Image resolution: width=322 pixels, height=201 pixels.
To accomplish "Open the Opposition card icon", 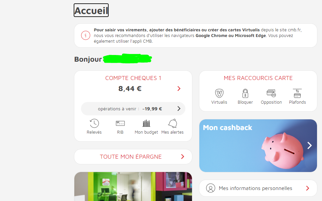I will coord(271,93).
